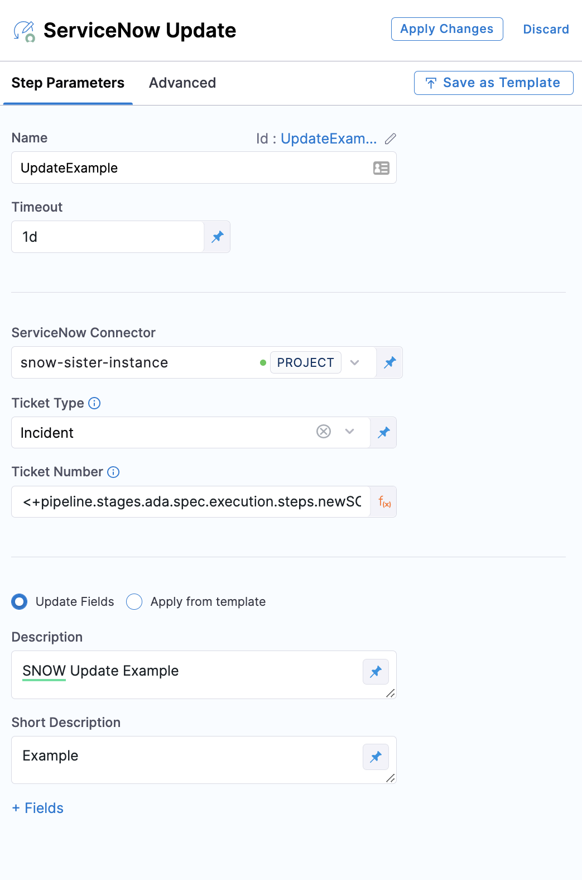The image size is (582, 880).
Task: Click the pin icon beside Timeout
Action: (x=218, y=237)
